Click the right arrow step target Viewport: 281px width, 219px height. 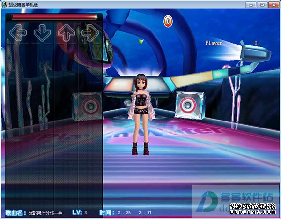pos(90,33)
